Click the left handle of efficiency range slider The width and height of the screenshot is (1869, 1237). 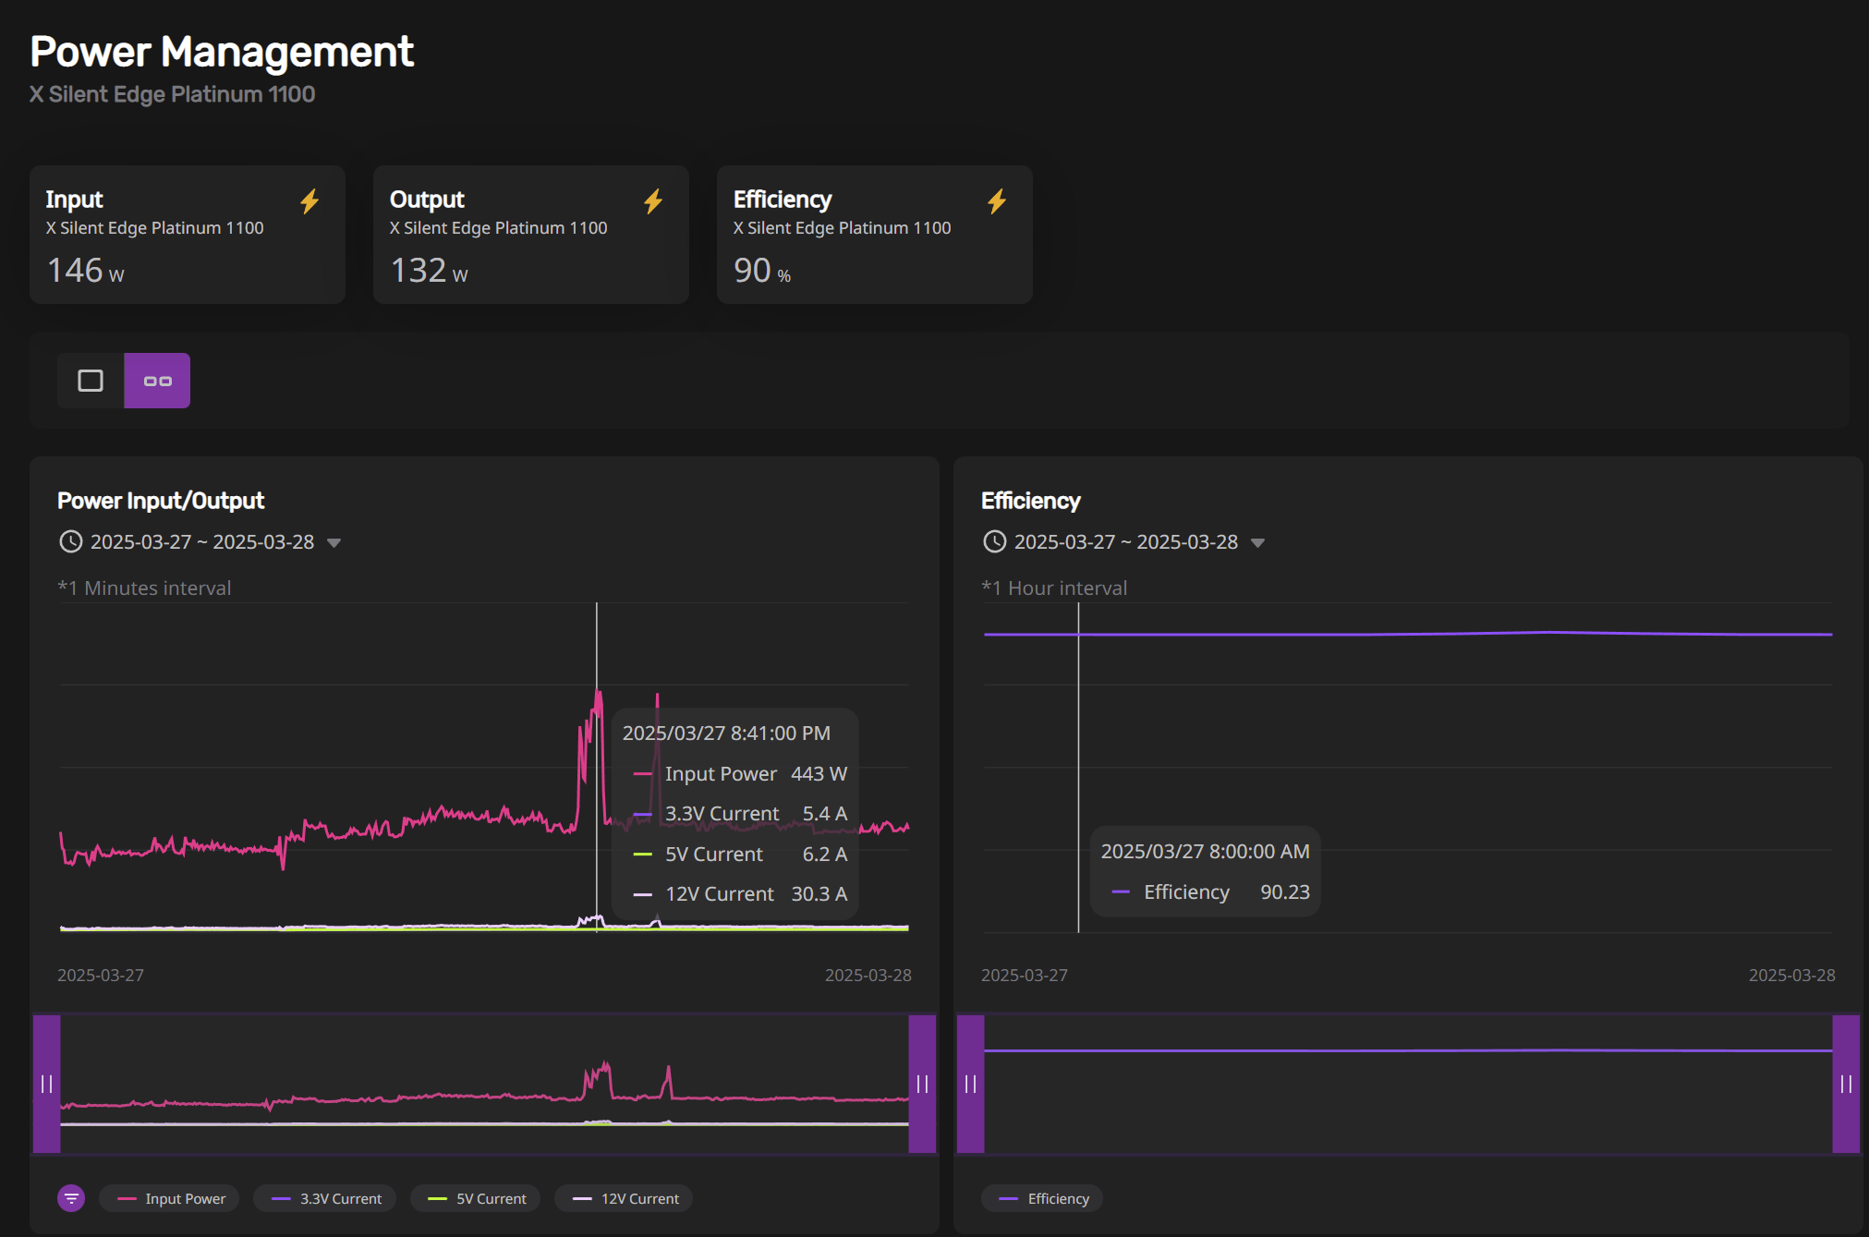pyautogui.click(x=970, y=1084)
